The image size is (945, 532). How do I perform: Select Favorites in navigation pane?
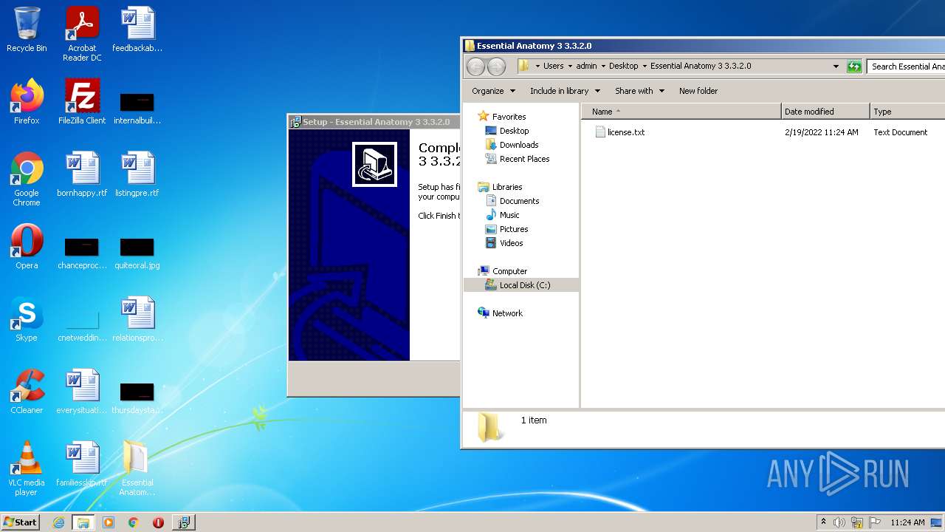pos(509,117)
